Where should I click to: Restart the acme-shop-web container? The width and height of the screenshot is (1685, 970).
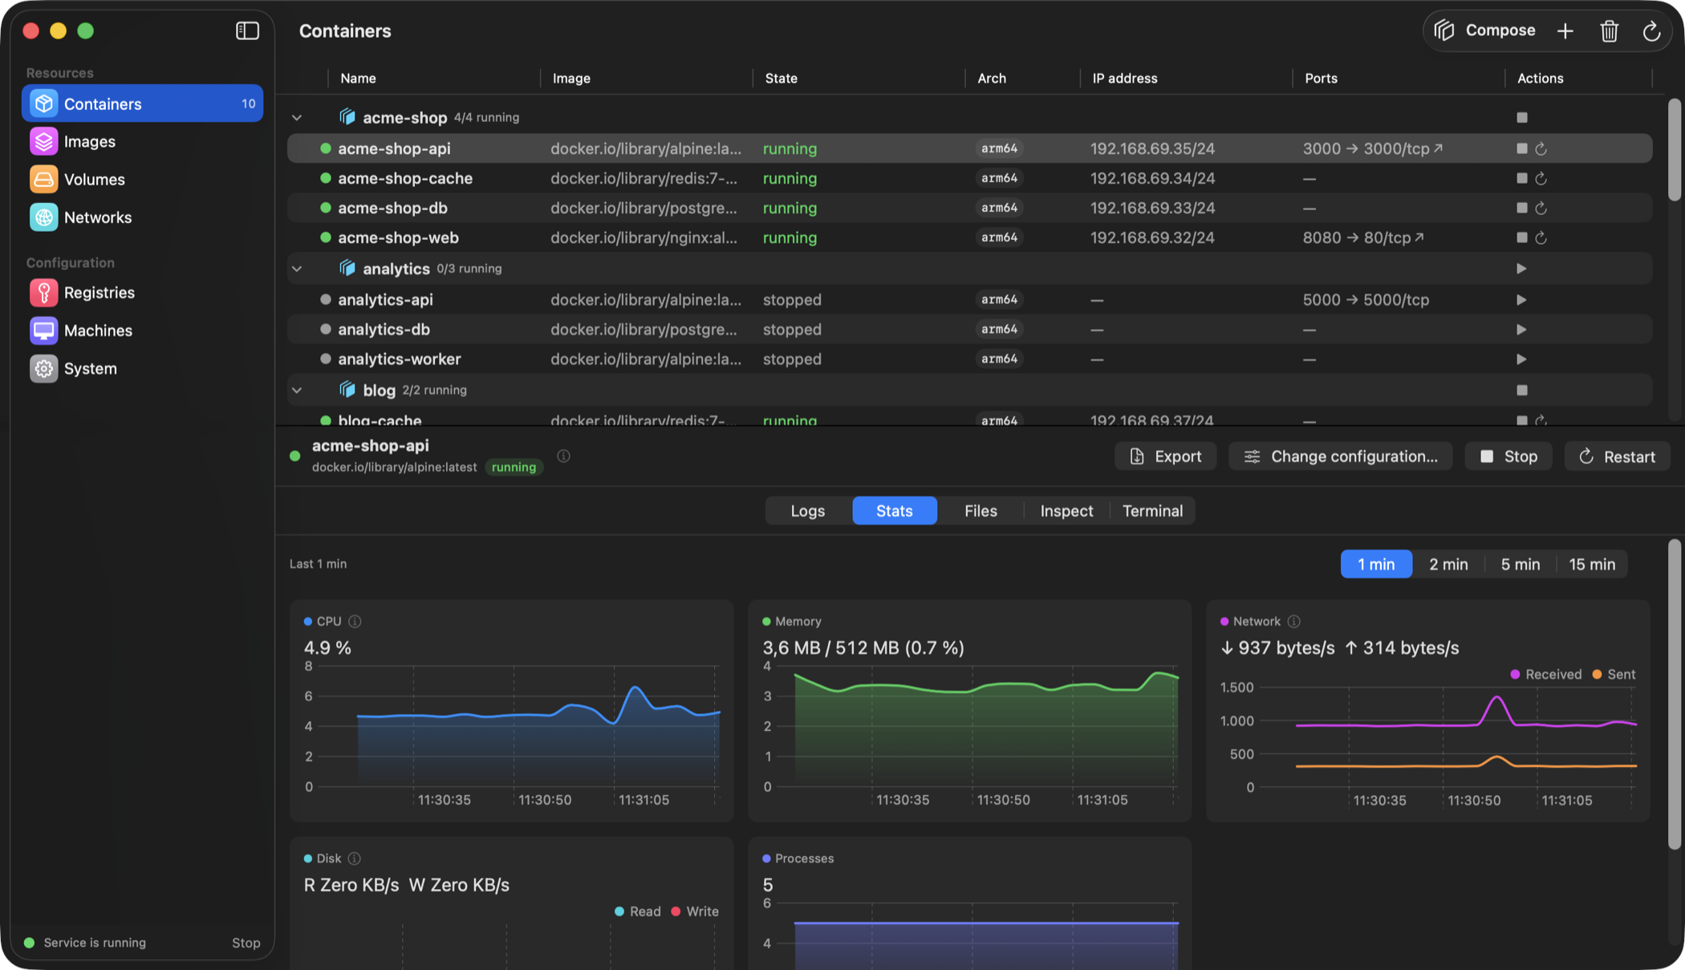tap(1541, 237)
